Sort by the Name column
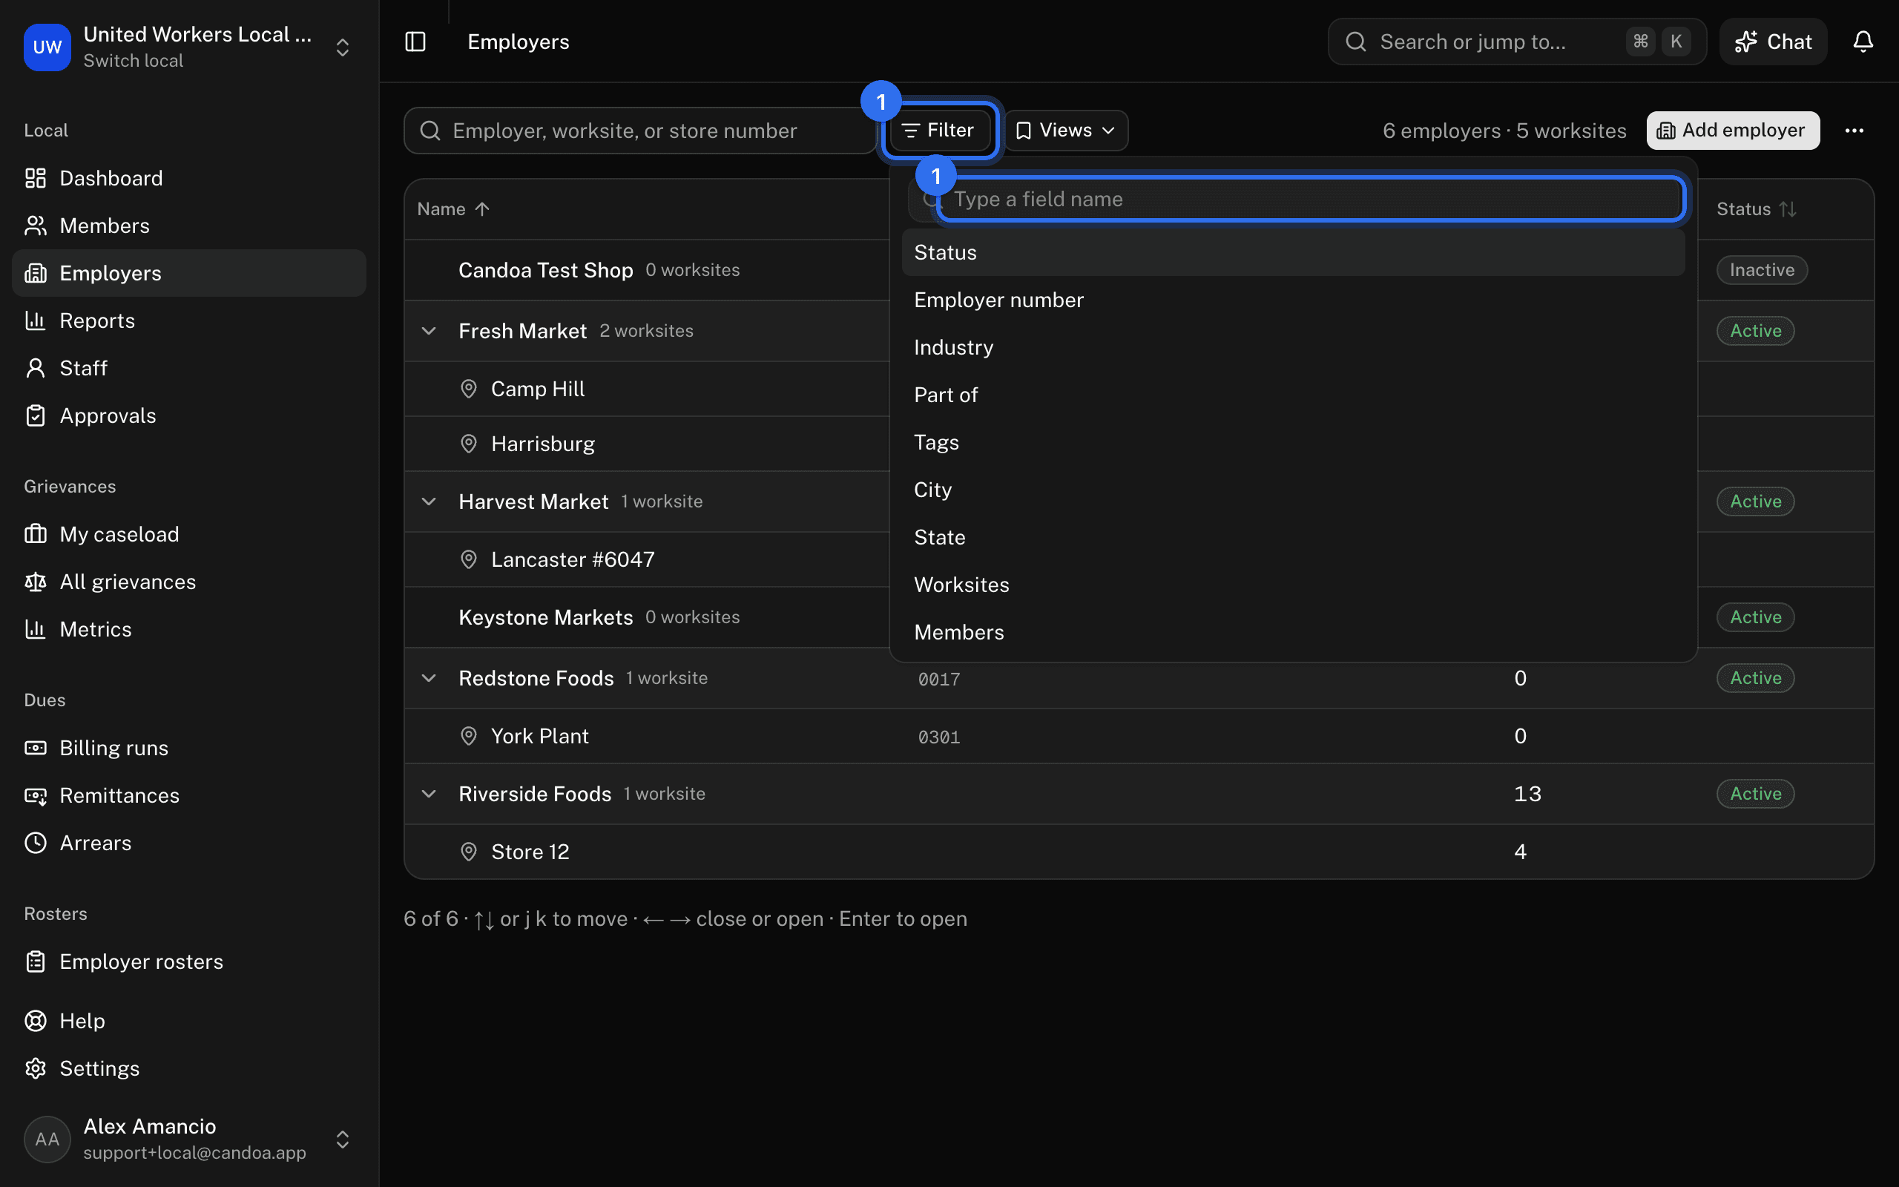 pos(453,208)
